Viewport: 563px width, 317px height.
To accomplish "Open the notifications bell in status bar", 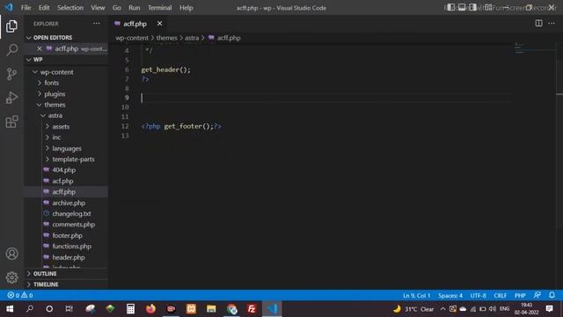I will [x=552, y=295].
